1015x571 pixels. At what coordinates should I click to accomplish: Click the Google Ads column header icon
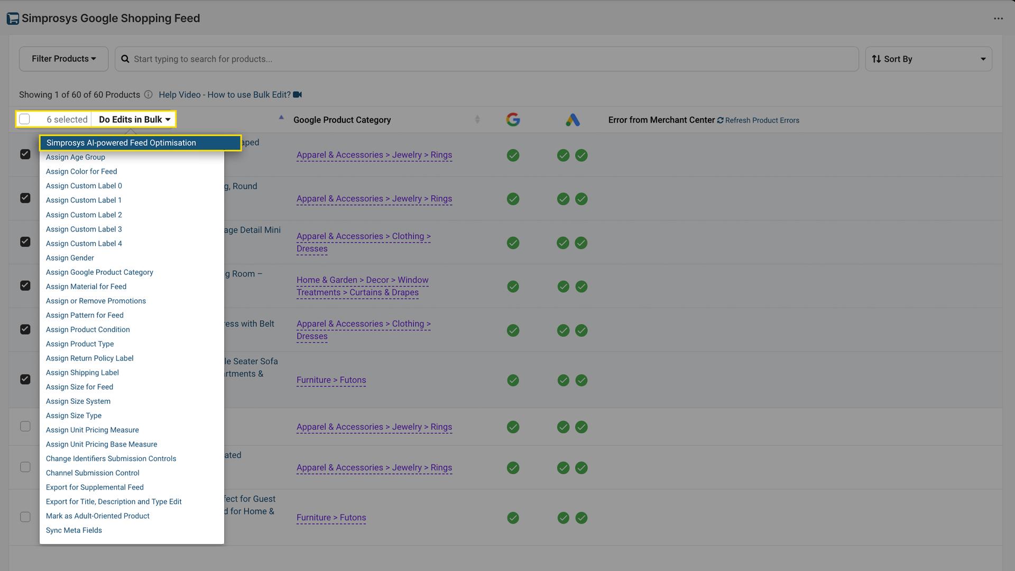click(573, 119)
